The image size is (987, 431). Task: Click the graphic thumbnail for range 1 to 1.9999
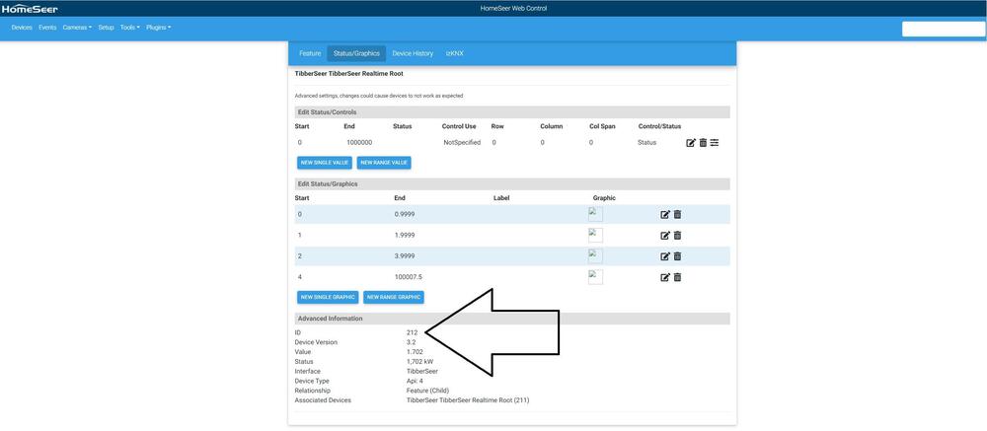(x=595, y=235)
